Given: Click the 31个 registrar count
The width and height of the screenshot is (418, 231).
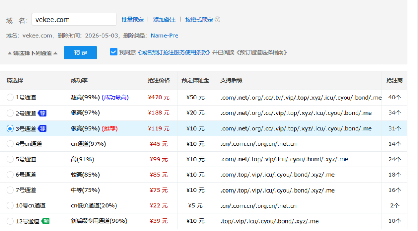Looking at the screenshot, I should pos(394,129).
